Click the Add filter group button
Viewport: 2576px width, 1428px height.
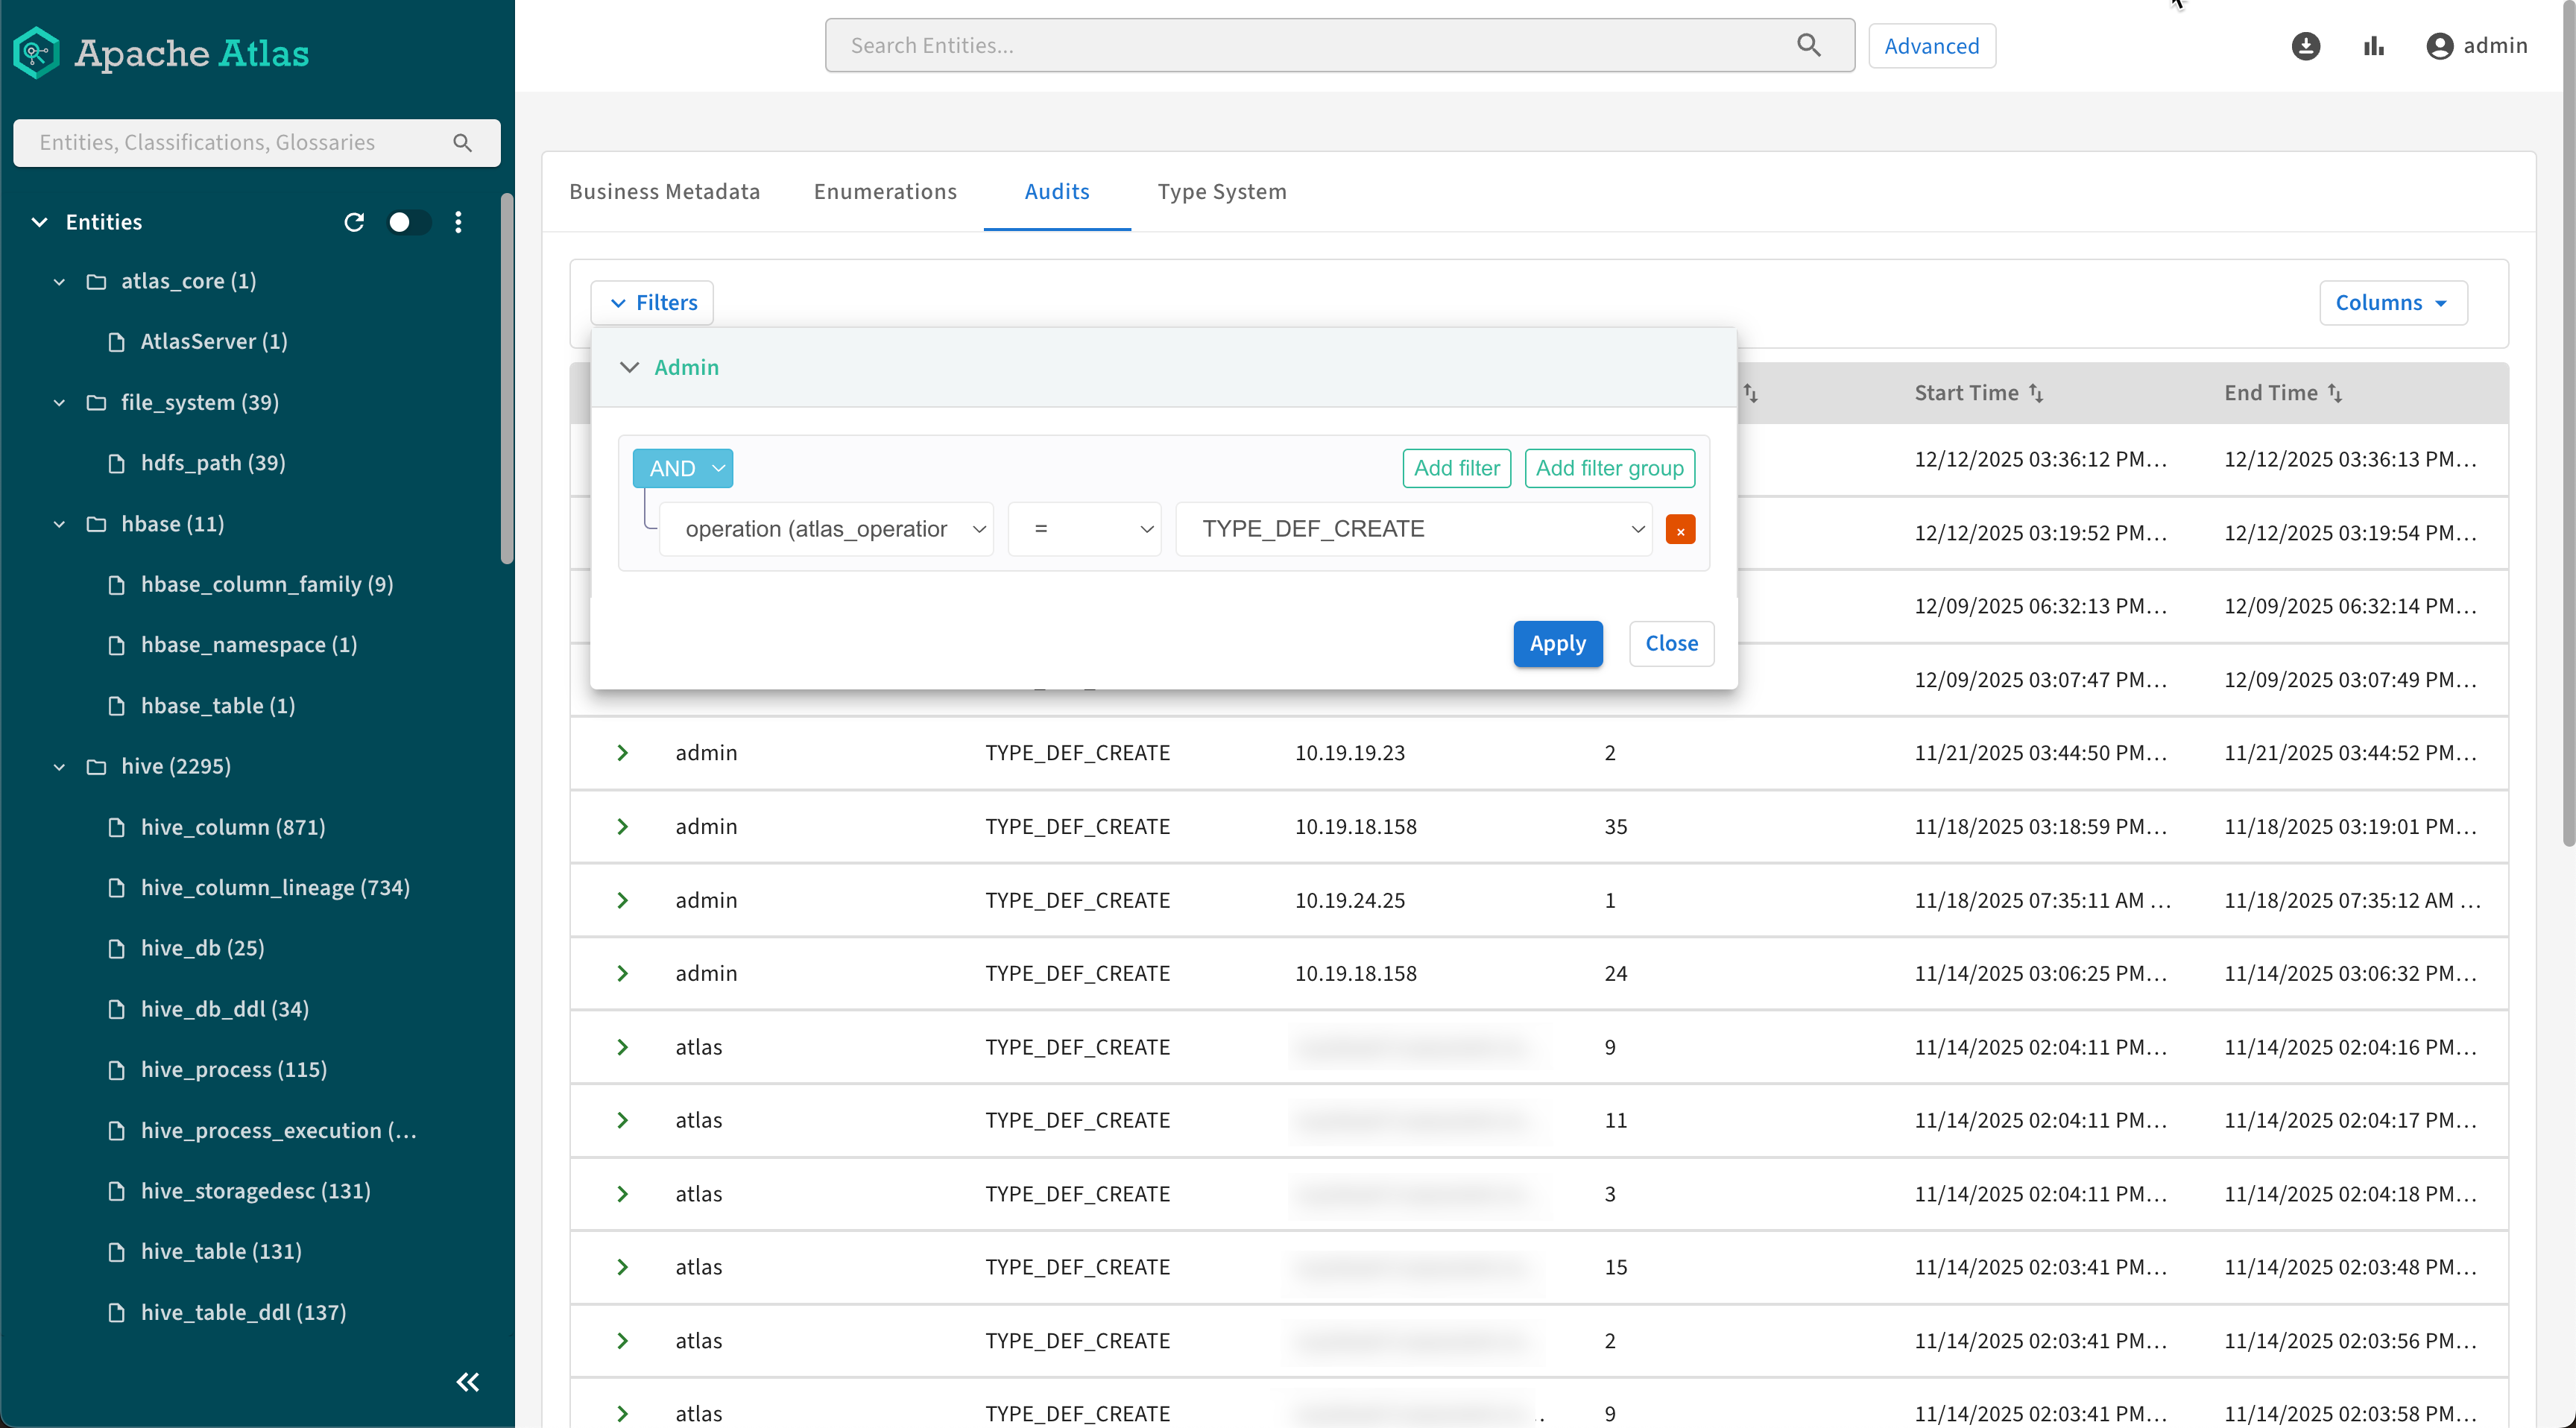click(x=1609, y=468)
